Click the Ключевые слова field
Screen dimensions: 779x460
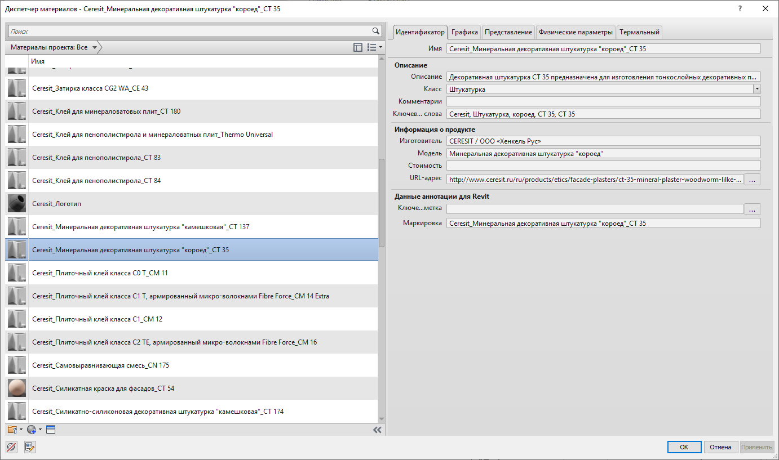point(603,114)
